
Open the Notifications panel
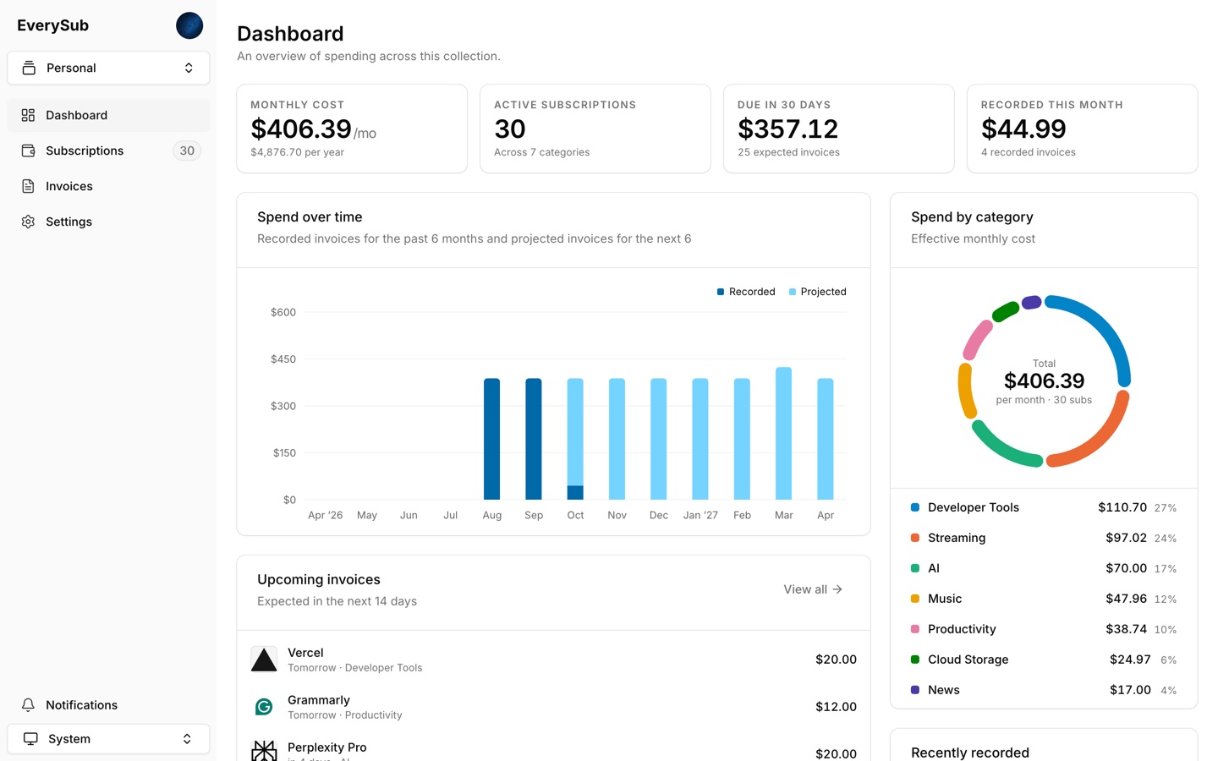coord(108,704)
